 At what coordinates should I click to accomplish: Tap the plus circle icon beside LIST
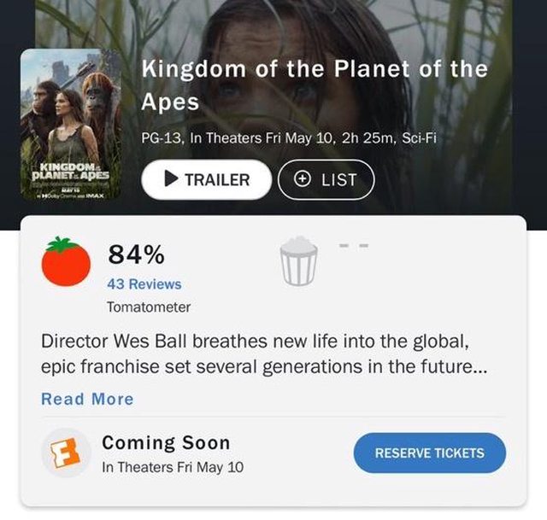click(x=303, y=180)
